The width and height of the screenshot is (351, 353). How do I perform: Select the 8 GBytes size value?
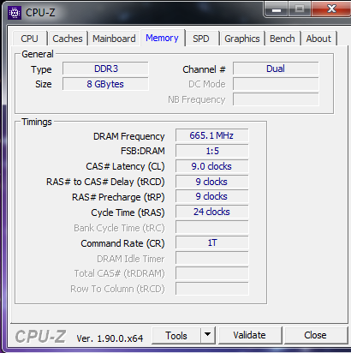pos(105,84)
